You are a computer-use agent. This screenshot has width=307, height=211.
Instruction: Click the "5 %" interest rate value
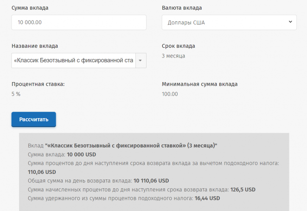[16, 94]
